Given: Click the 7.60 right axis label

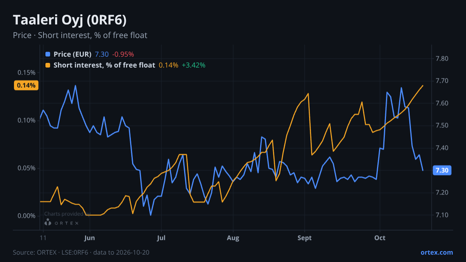Looking at the screenshot, I should tap(442, 103).
